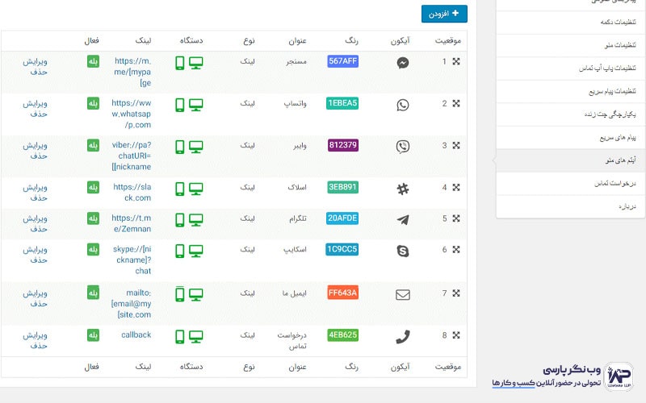The height and width of the screenshot is (403, 646).
Task: Open the https://slack.com link
Action: tap(132, 192)
